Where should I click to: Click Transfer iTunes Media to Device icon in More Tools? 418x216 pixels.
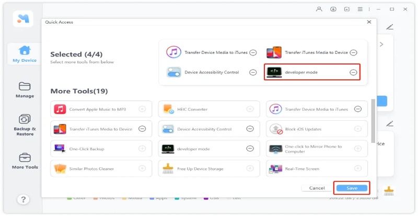[60, 129]
